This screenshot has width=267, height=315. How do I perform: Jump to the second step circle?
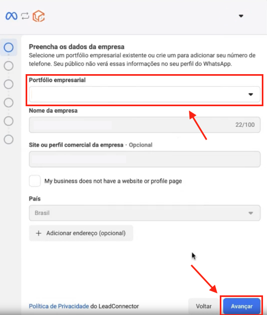point(9,66)
